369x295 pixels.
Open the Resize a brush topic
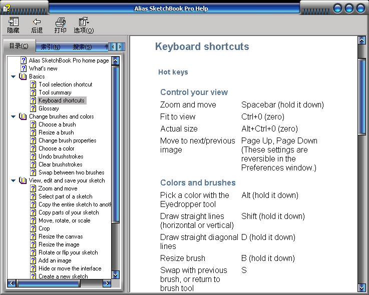click(56, 132)
